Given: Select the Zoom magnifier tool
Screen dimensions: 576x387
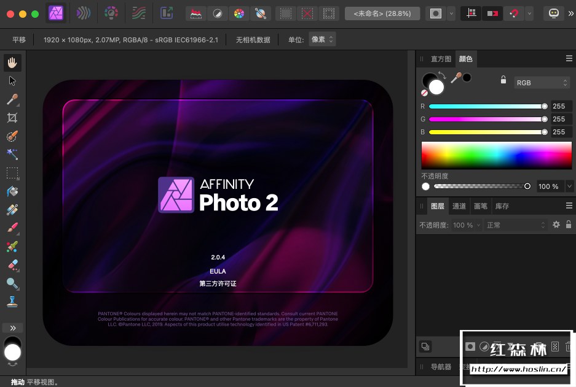Looking at the screenshot, I should tap(12, 283).
